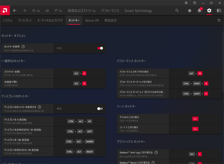The height and width of the screenshot is (164, 224).
Task: Open notifications bell icon
Action: point(200,10)
